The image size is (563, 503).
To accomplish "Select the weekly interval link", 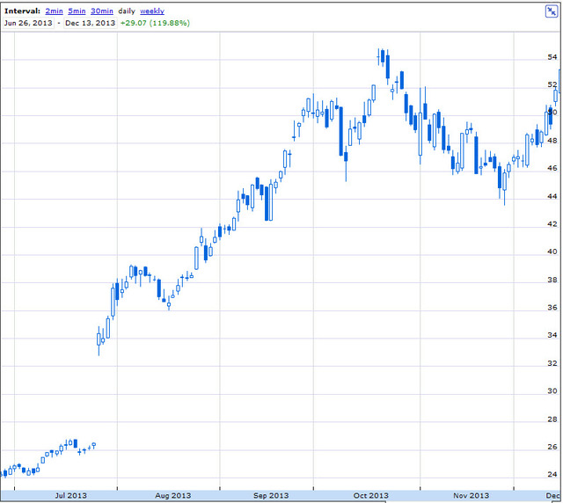I will click(152, 11).
